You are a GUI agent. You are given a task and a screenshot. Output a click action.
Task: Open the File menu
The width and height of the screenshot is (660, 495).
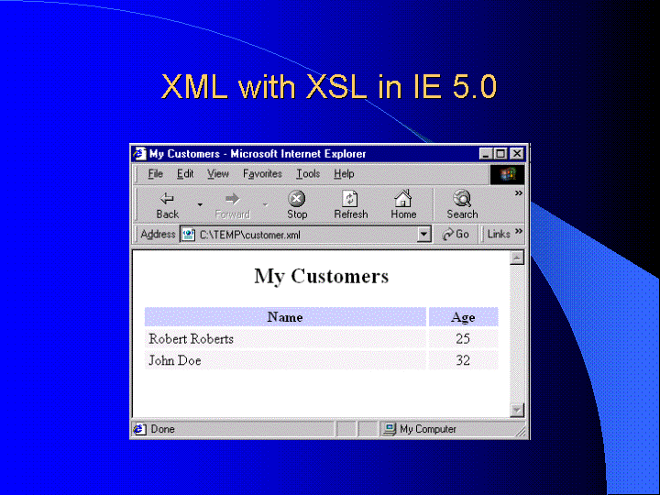tap(155, 174)
